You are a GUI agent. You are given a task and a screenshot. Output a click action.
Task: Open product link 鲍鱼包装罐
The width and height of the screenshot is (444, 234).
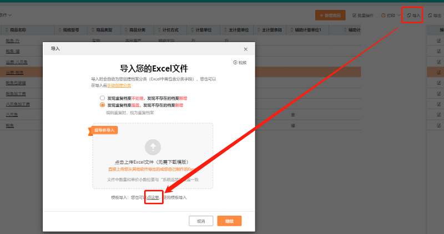[16, 83]
